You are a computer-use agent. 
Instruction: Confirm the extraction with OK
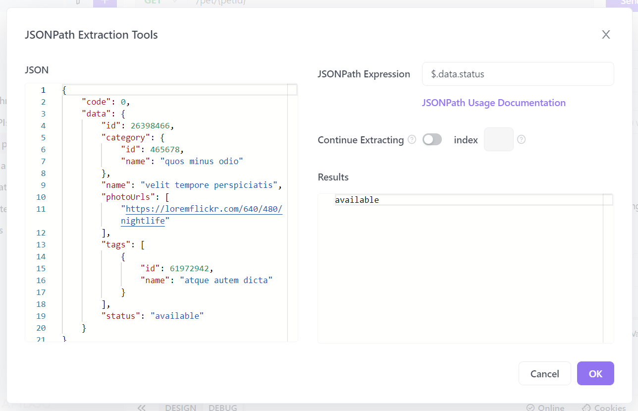(595, 373)
